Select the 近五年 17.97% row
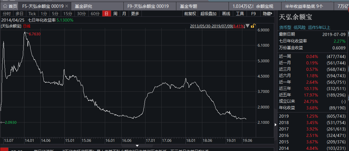 coord(312,95)
